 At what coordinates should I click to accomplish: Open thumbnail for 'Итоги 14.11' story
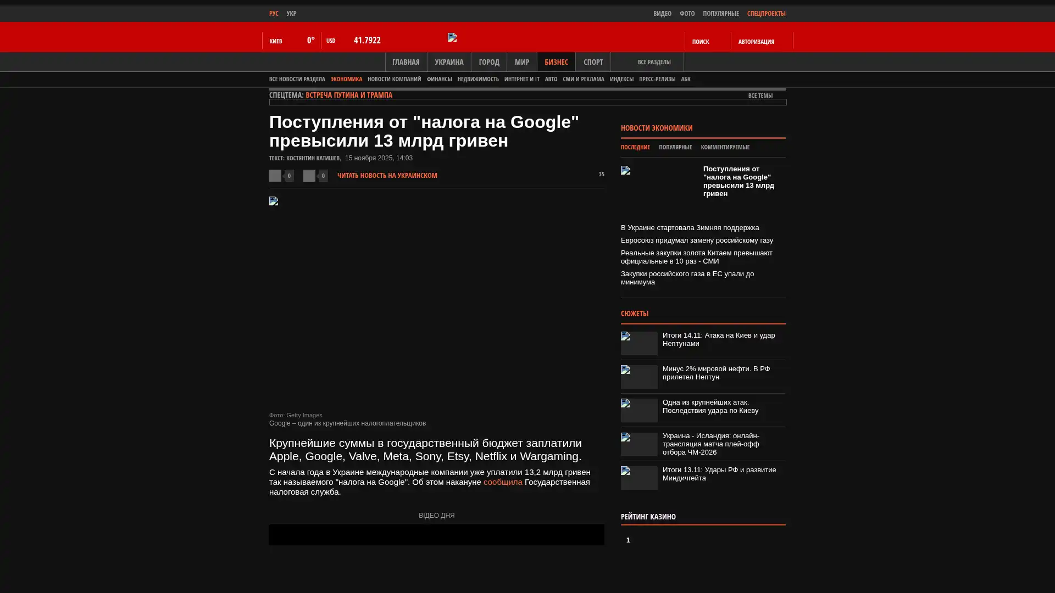[x=639, y=343]
